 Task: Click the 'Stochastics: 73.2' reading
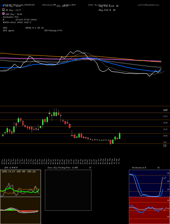tap(11, 17)
